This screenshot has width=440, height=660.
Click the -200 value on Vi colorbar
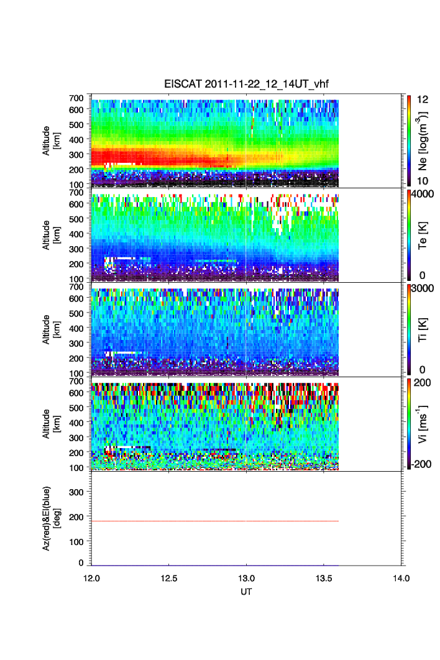(421, 464)
